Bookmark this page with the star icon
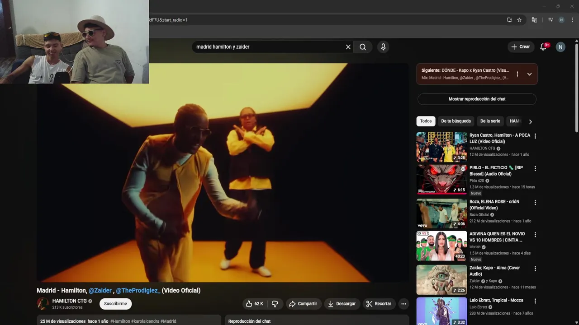The width and height of the screenshot is (579, 325). coord(519,20)
